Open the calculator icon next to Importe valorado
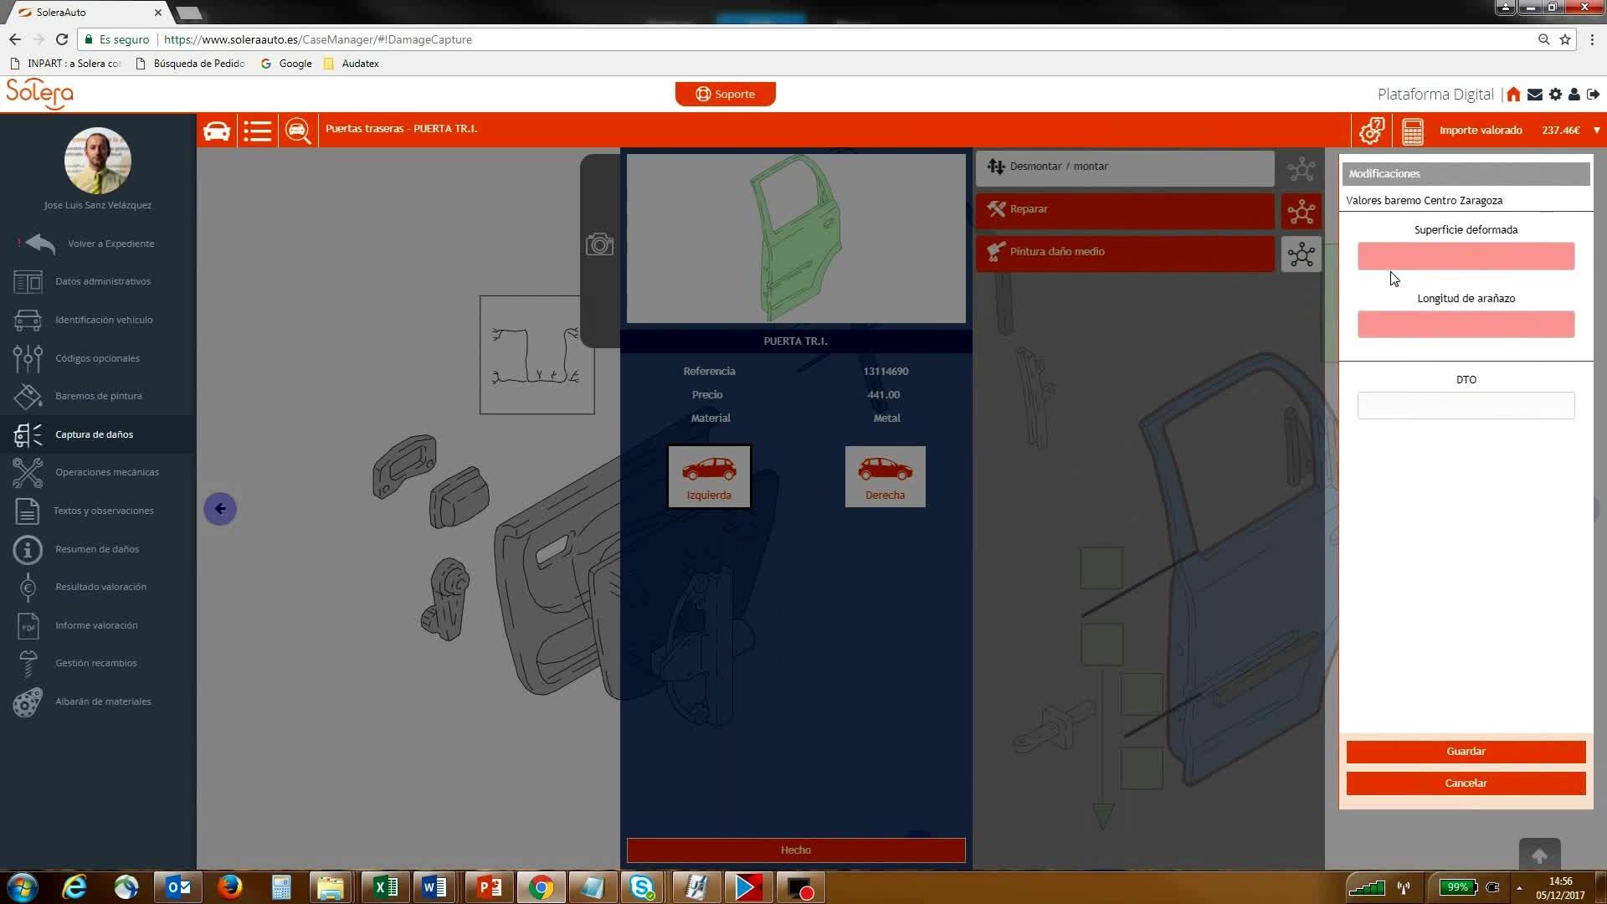The height and width of the screenshot is (904, 1607). pos(1413,131)
